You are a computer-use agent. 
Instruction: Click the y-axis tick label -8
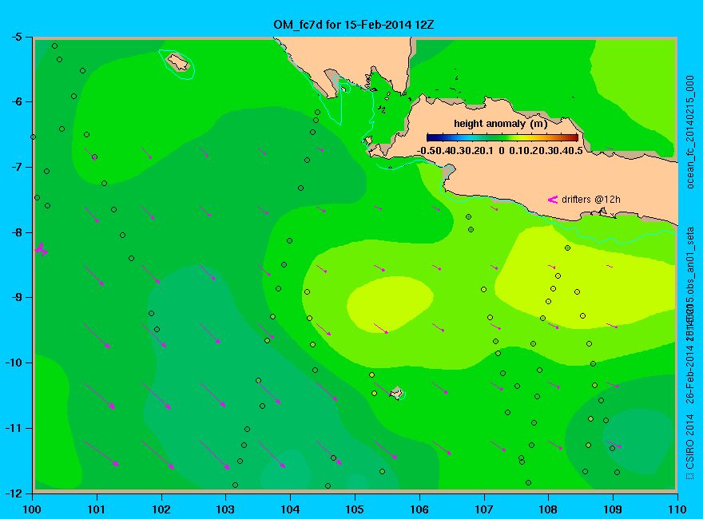click(16, 232)
